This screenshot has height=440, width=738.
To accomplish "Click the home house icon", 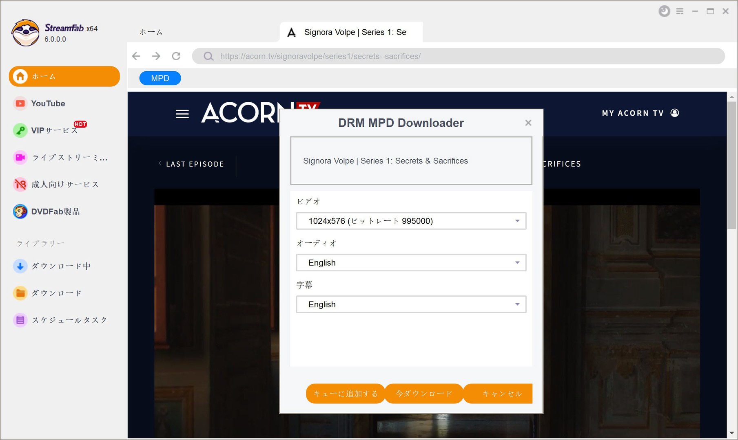I will click(x=20, y=76).
